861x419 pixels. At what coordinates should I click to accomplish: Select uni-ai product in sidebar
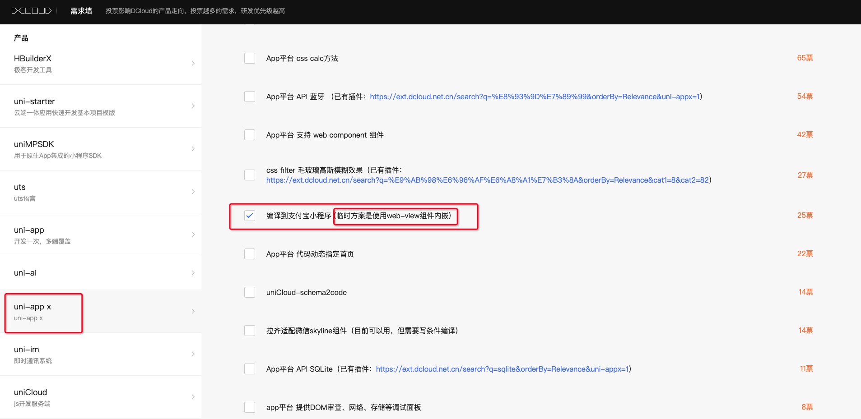(101, 273)
